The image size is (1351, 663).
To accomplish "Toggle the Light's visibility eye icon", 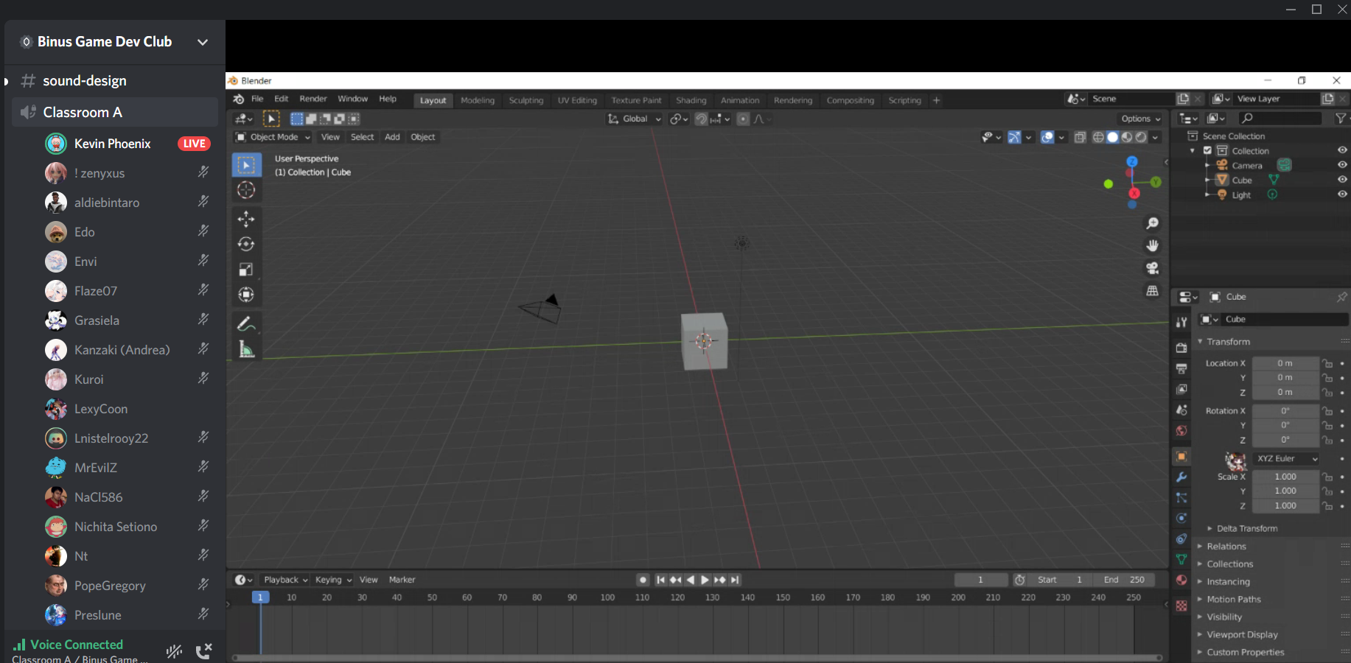I will [x=1341, y=194].
